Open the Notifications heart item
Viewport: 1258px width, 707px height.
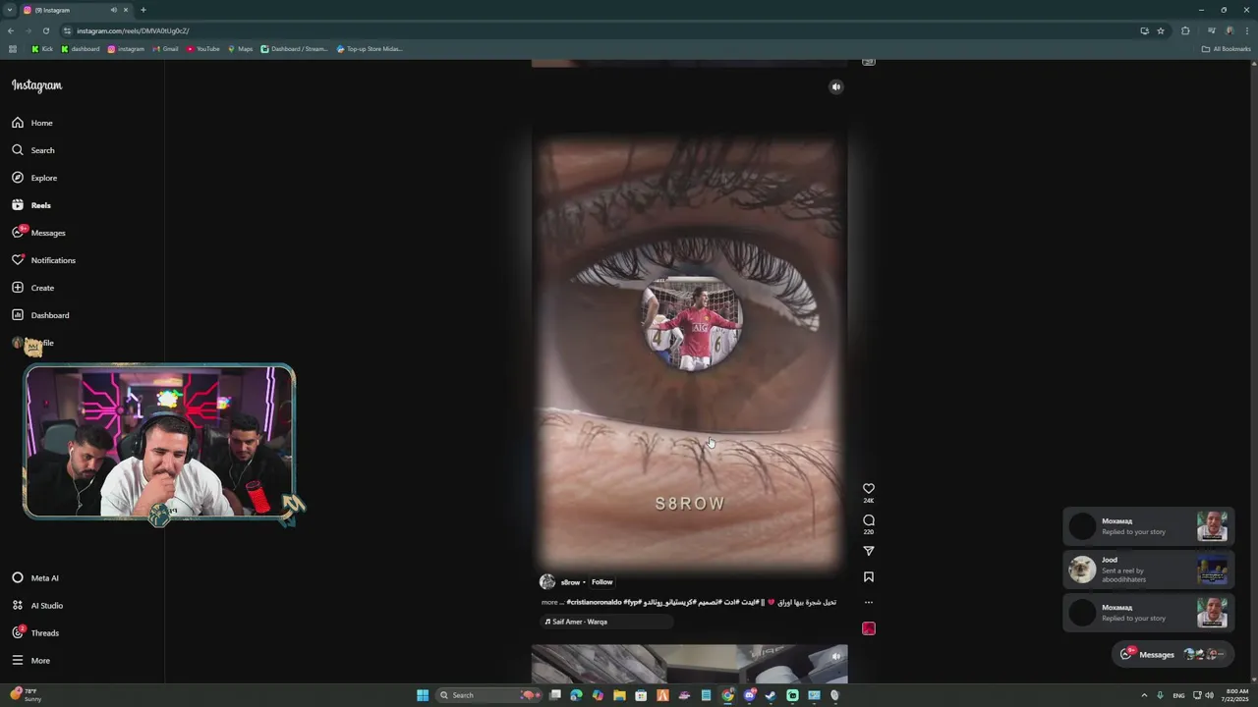coord(43,260)
